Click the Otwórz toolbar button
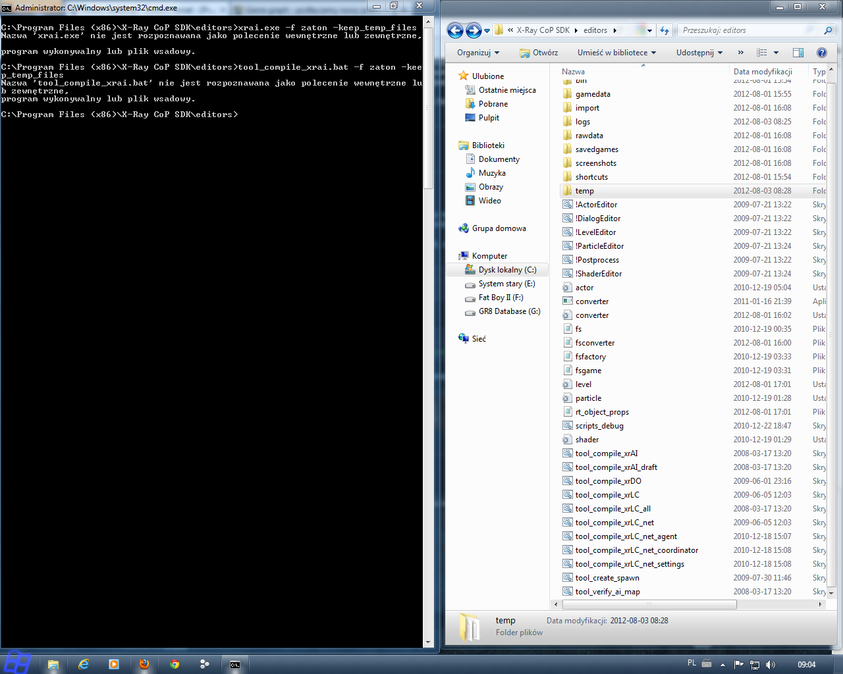 [538, 53]
